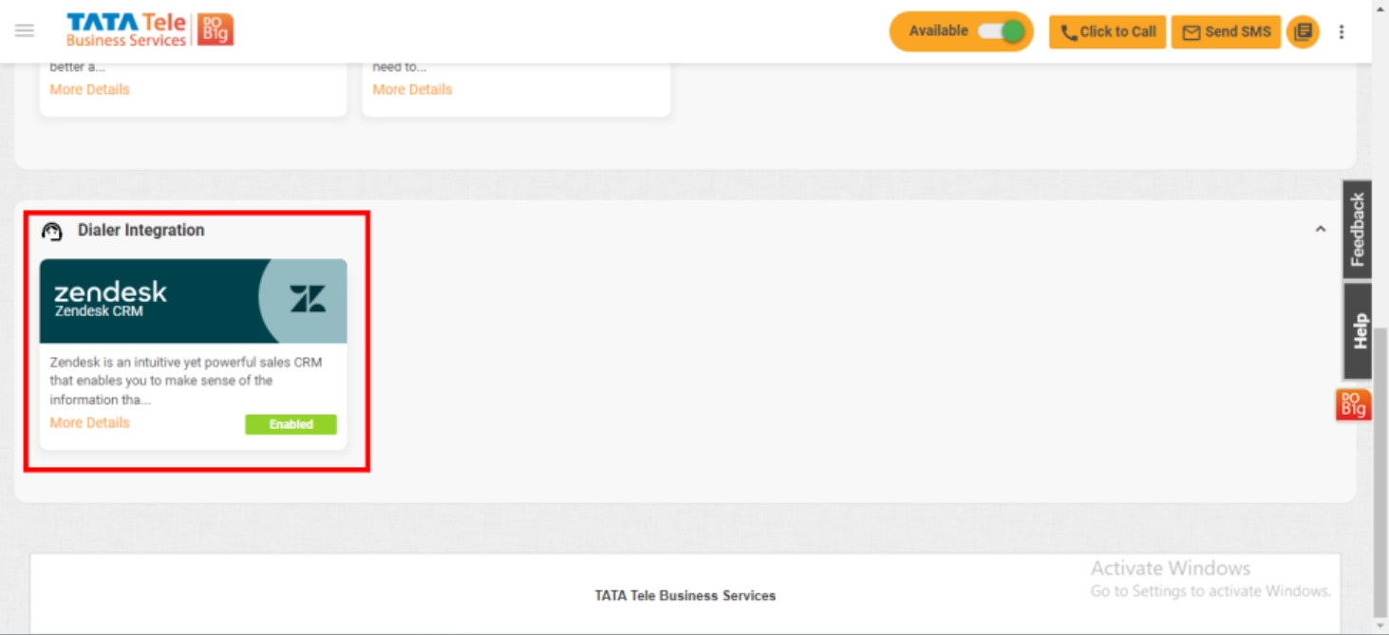Click the Dialer Integration heading text
The image size is (1389, 635).
[141, 230]
